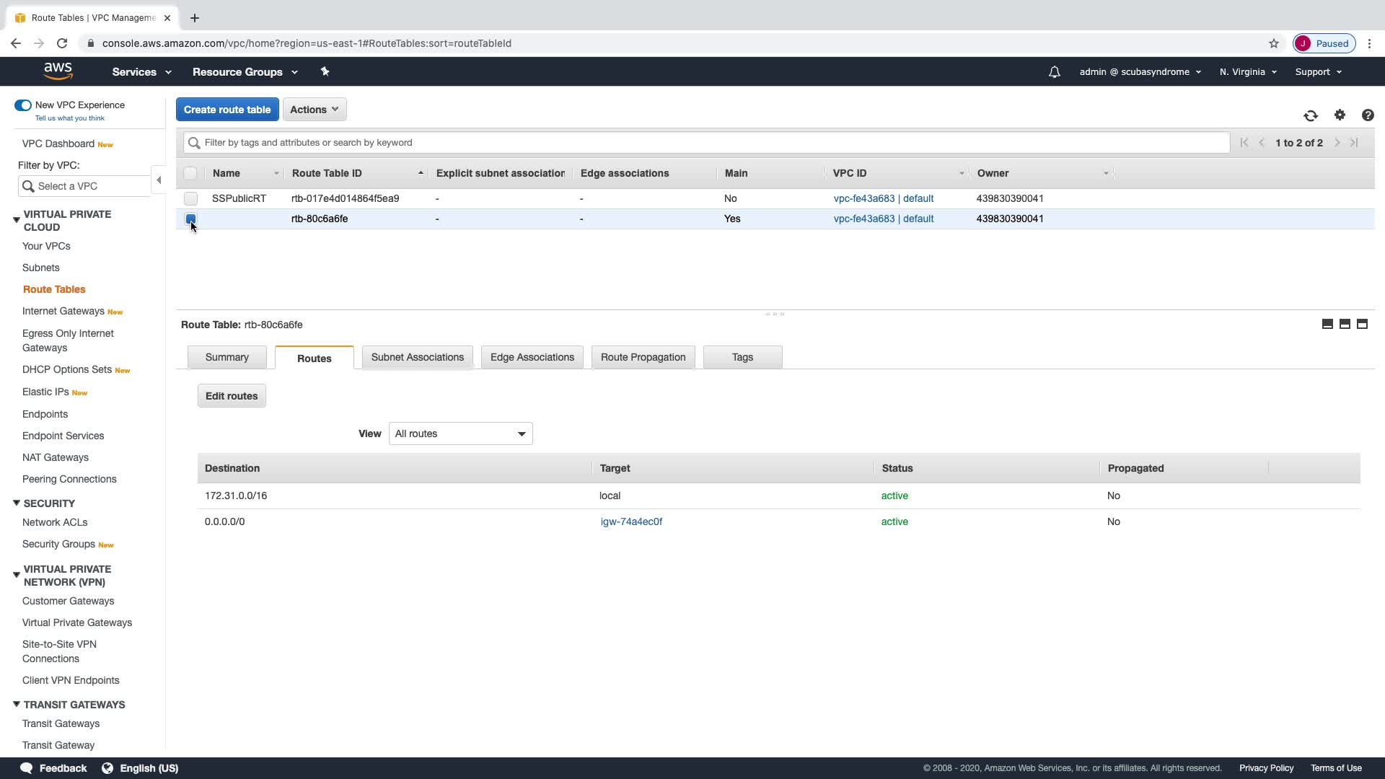Check the SSPublicRT row checkbox

pyautogui.click(x=190, y=198)
